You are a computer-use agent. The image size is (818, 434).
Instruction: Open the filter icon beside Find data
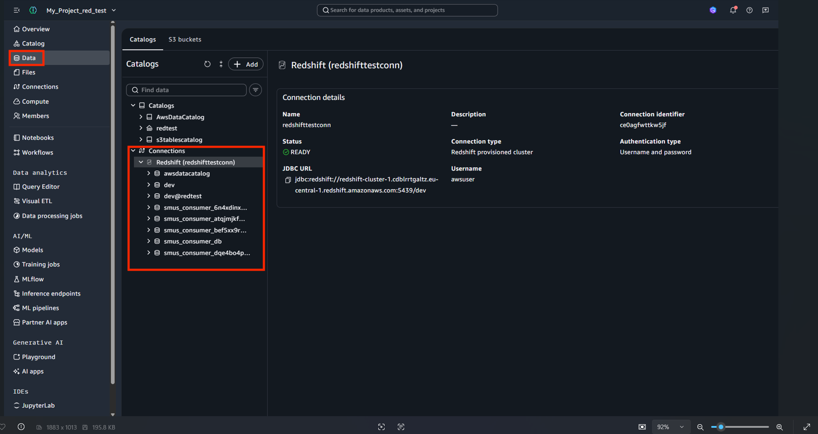tap(255, 90)
